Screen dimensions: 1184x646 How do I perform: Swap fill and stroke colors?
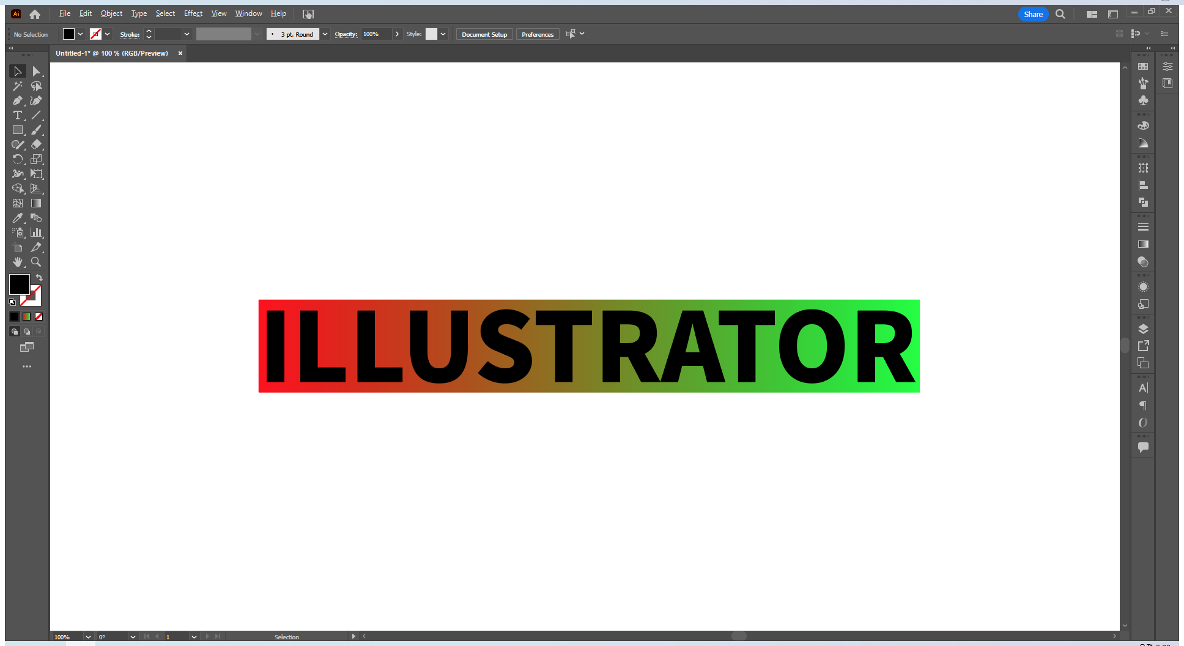point(39,278)
